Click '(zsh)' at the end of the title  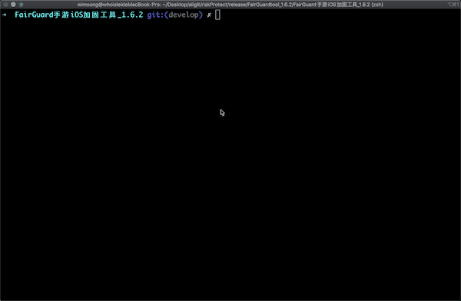click(377, 5)
